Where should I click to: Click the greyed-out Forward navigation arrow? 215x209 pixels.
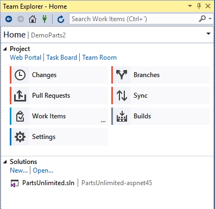pyautogui.click(x=21, y=19)
